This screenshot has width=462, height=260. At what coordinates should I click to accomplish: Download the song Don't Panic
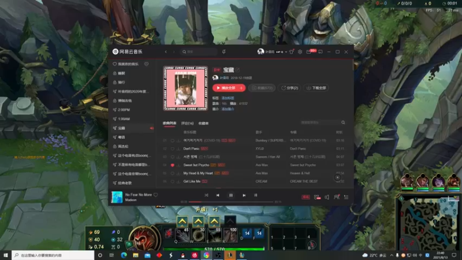point(178,149)
